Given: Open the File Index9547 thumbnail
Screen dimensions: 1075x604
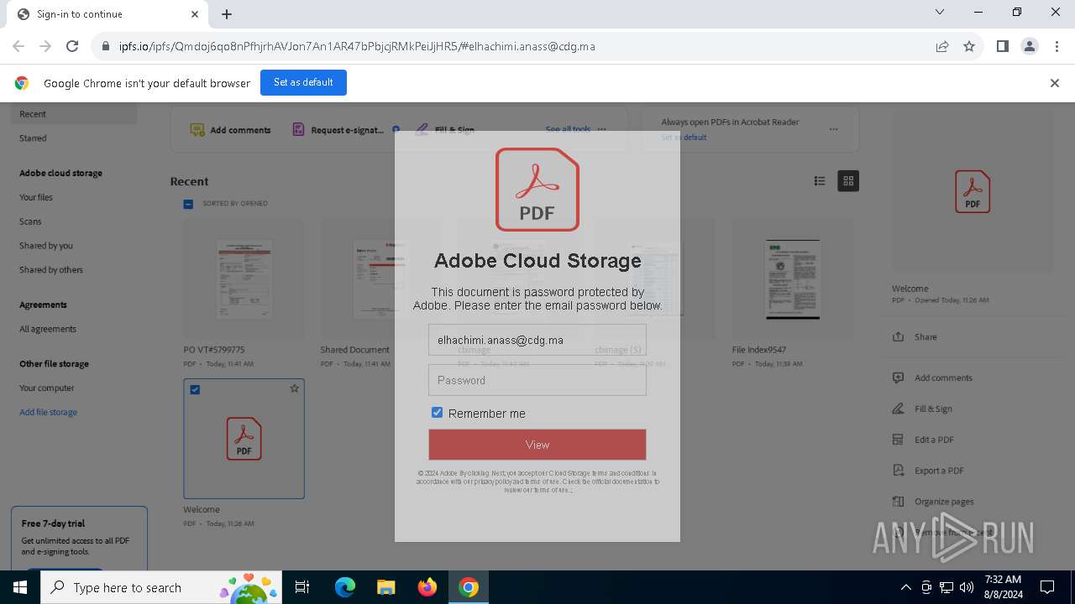Looking at the screenshot, I should [792, 279].
